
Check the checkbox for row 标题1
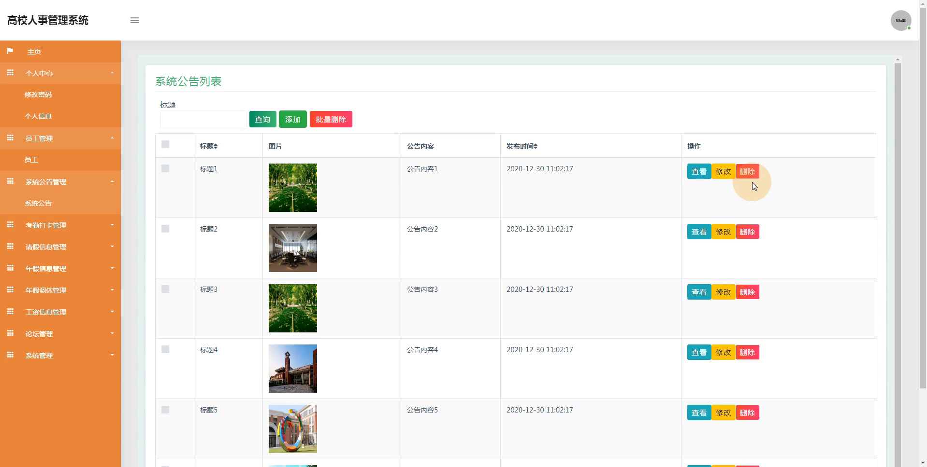[x=165, y=168]
